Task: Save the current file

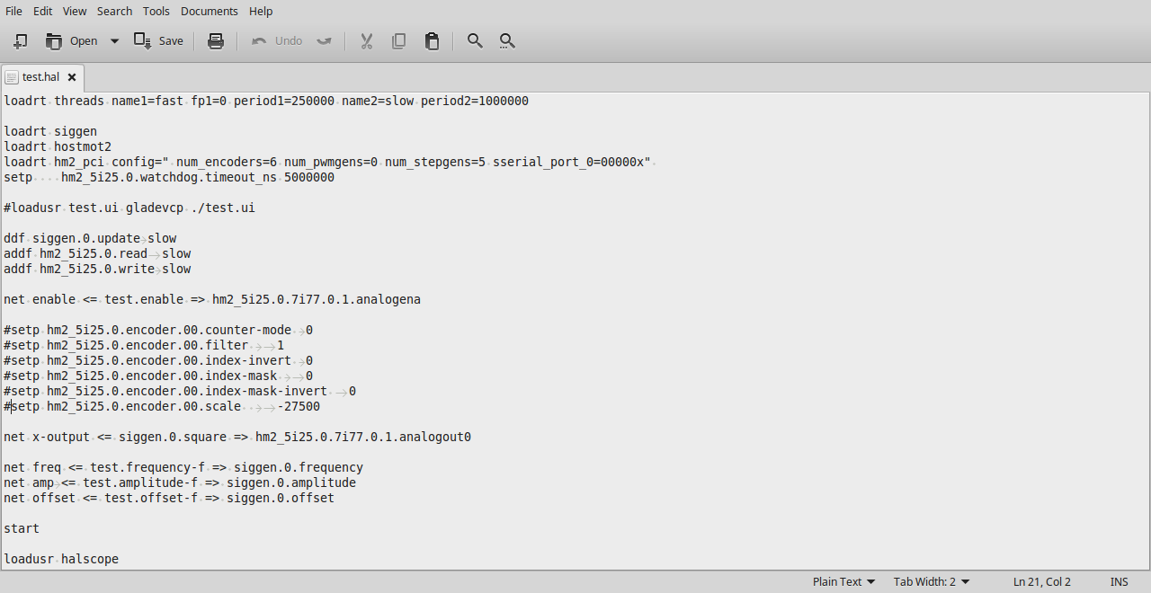Action: tap(158, 40)
